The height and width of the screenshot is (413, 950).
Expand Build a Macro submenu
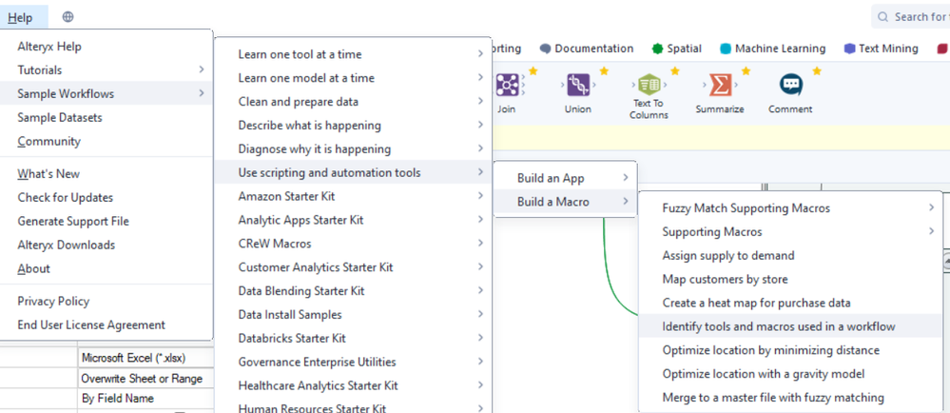coord(565,202)
